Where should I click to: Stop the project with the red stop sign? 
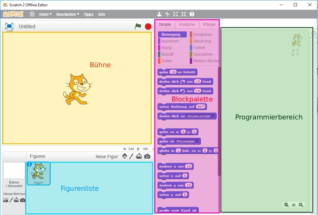[x=148, y=26]
